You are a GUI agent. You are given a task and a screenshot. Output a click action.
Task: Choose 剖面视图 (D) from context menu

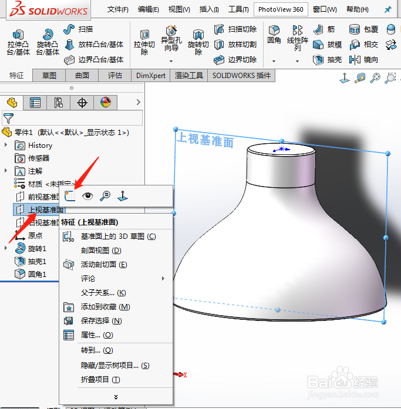(x=116, y=251)
